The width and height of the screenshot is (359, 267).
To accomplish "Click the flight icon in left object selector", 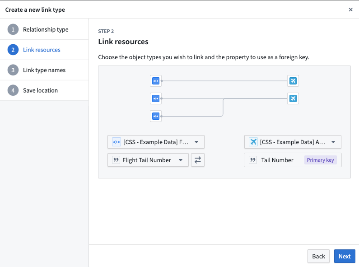I will pyautogui.click(x=117, y=142).
